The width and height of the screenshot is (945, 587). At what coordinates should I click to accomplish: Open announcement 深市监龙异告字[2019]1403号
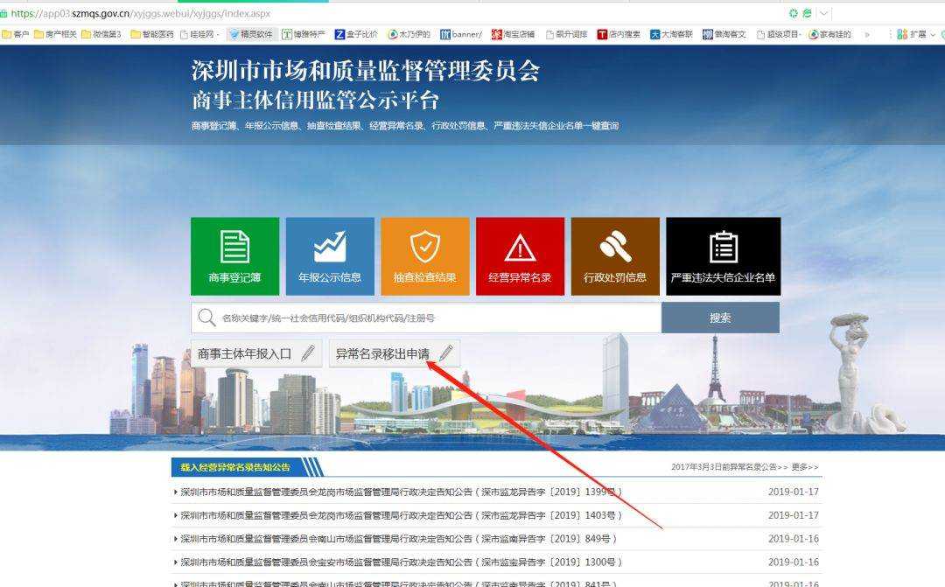pyautogui.click(x=401, y=515)
